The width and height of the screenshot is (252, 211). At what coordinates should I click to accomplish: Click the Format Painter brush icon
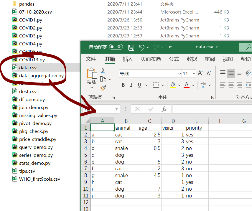tap(103, 88)
